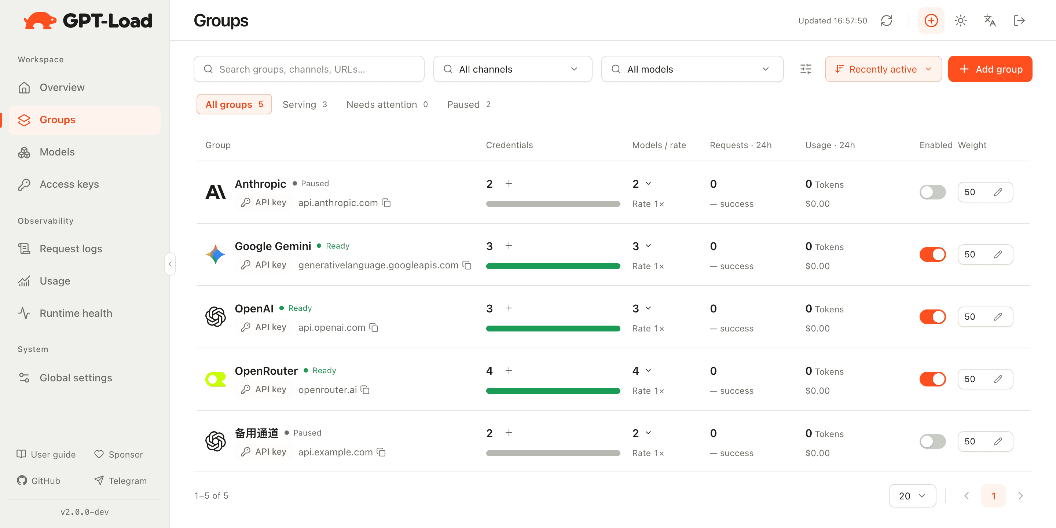Click the Add group button
This screenshot has width=1056, height=528.
click(990, 69)
